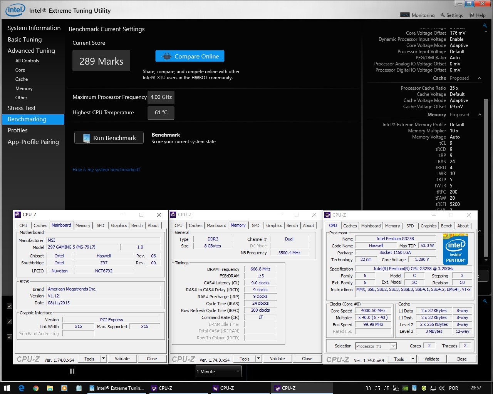This screenshot has width=493, height=394.
Task: Click the Highest CPU Temperature 61 °C value
Action: pos(161,113)
